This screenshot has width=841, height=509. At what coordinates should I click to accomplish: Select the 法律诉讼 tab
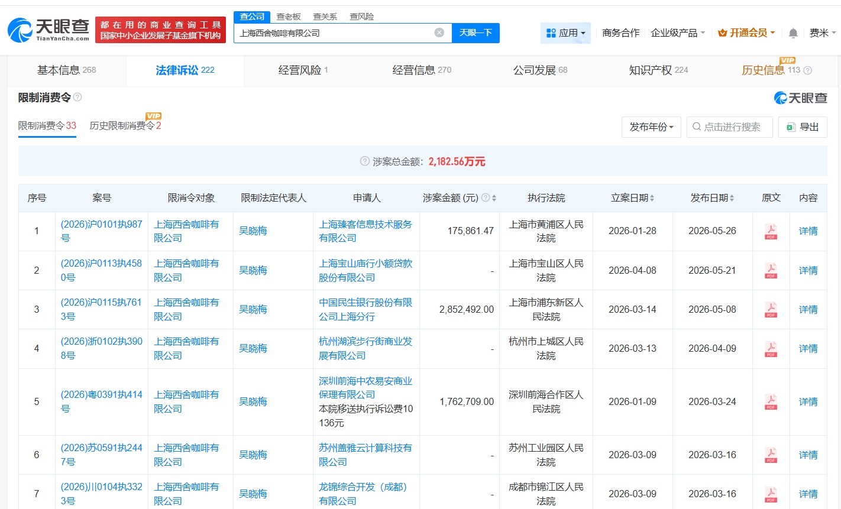(185, 70)
